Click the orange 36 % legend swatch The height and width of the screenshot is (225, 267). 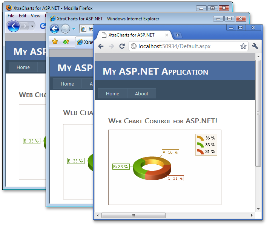(x=200, y=138)
